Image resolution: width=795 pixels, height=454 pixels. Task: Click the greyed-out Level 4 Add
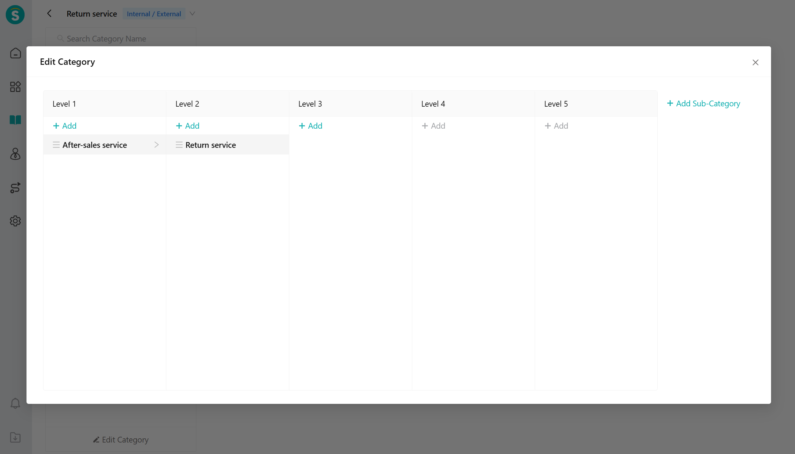point(433,126)
